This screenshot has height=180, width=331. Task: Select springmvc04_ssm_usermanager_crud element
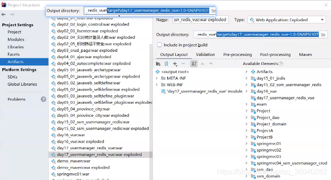point(292,163)
